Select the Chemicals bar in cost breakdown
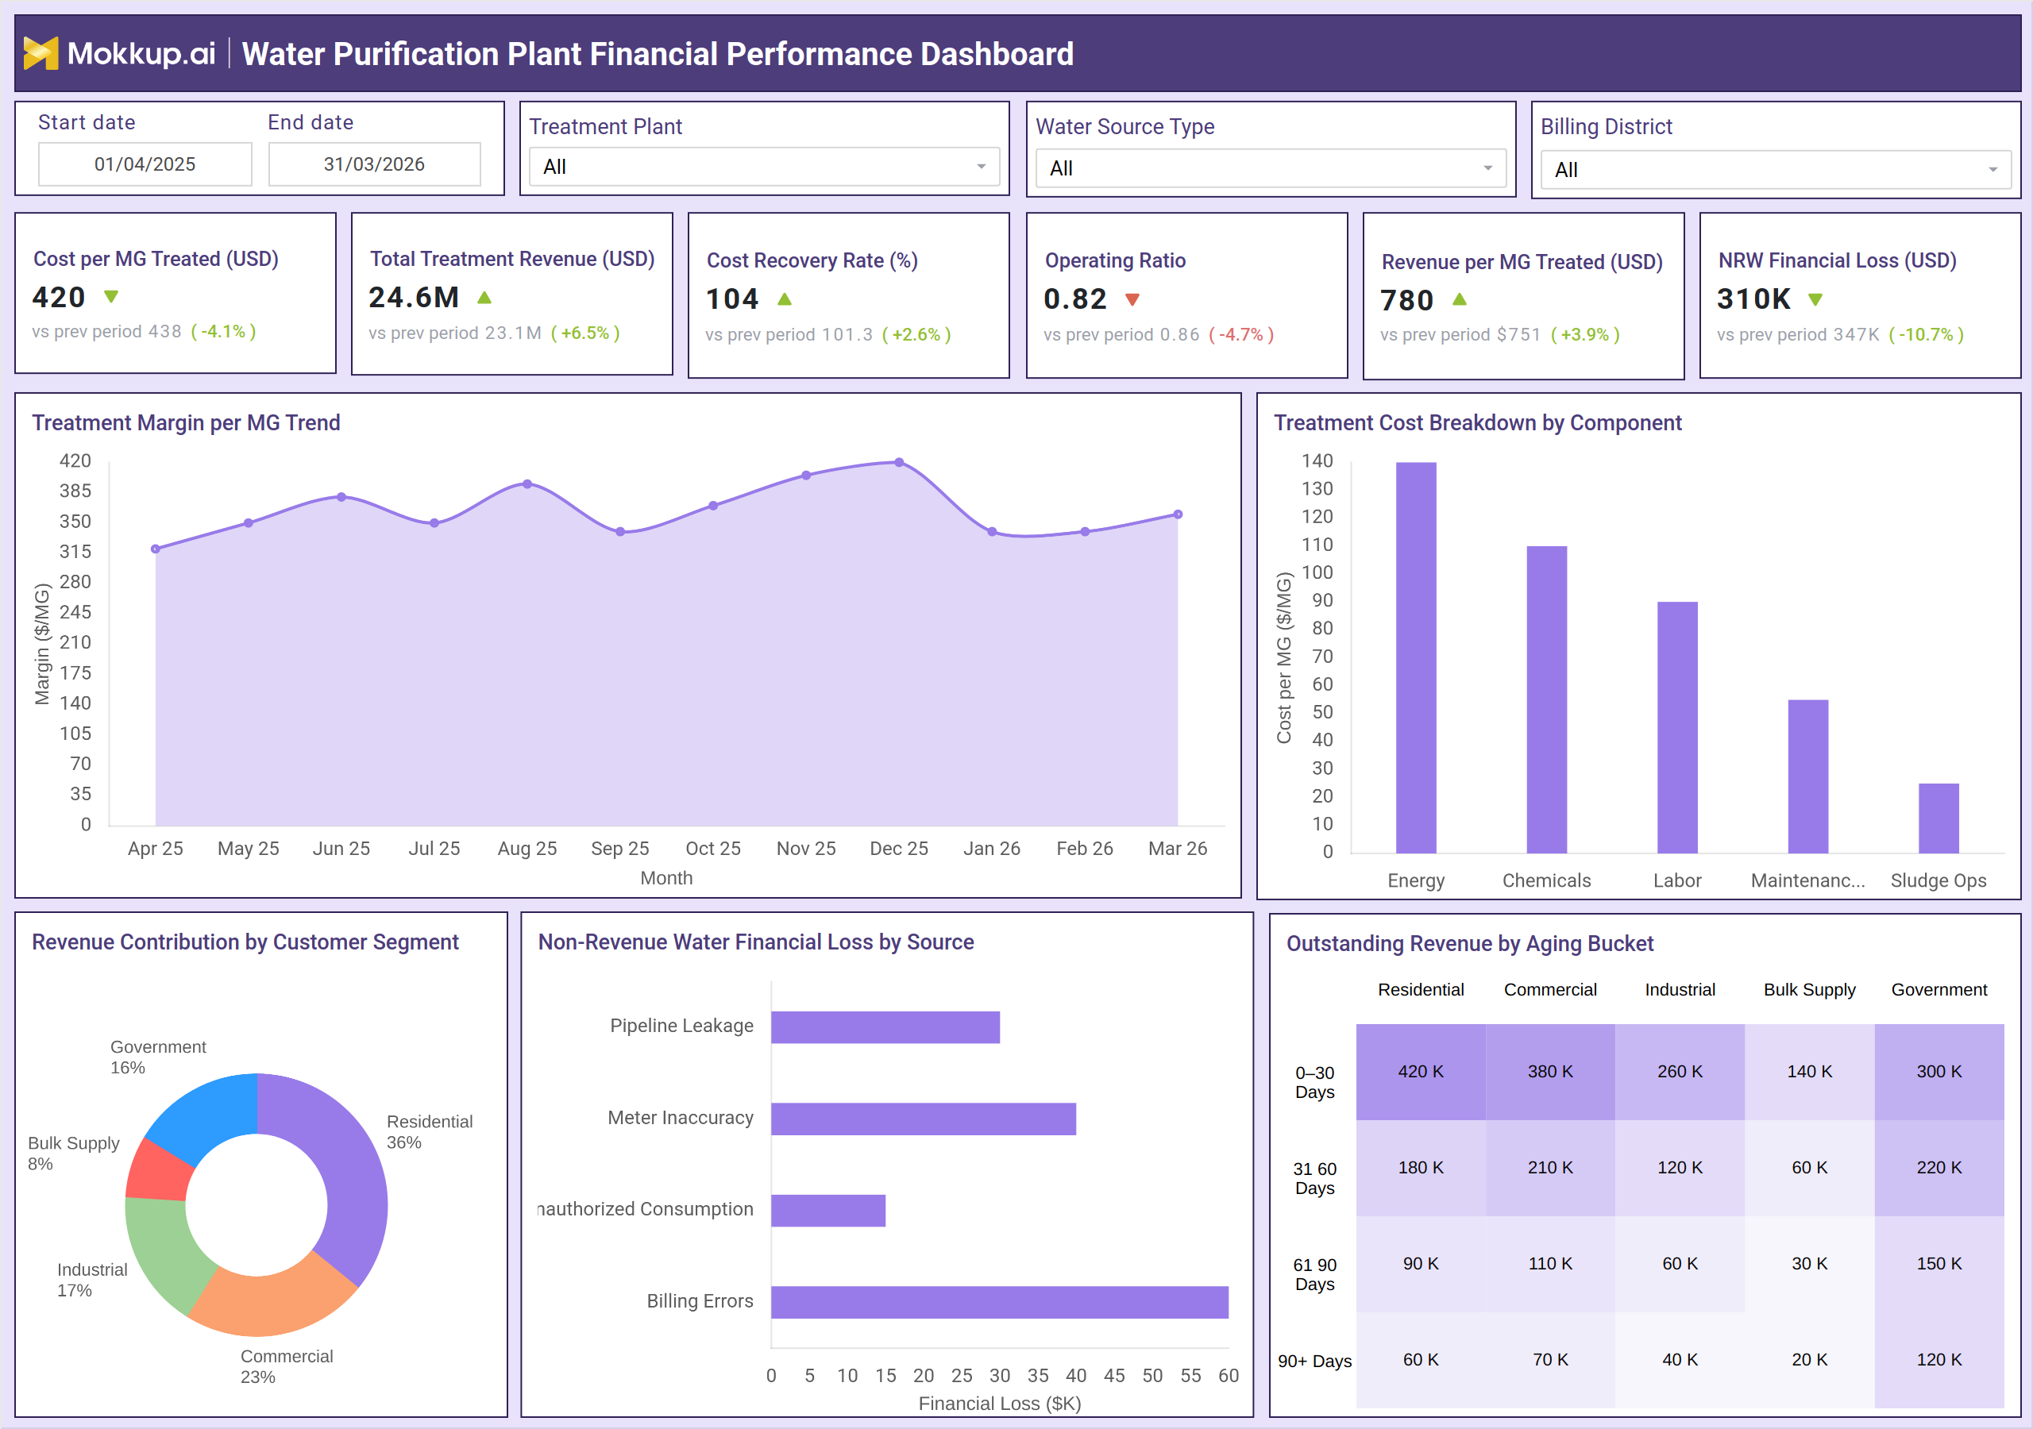This screenshot has width=2033, height=1429. point(1547,699)
